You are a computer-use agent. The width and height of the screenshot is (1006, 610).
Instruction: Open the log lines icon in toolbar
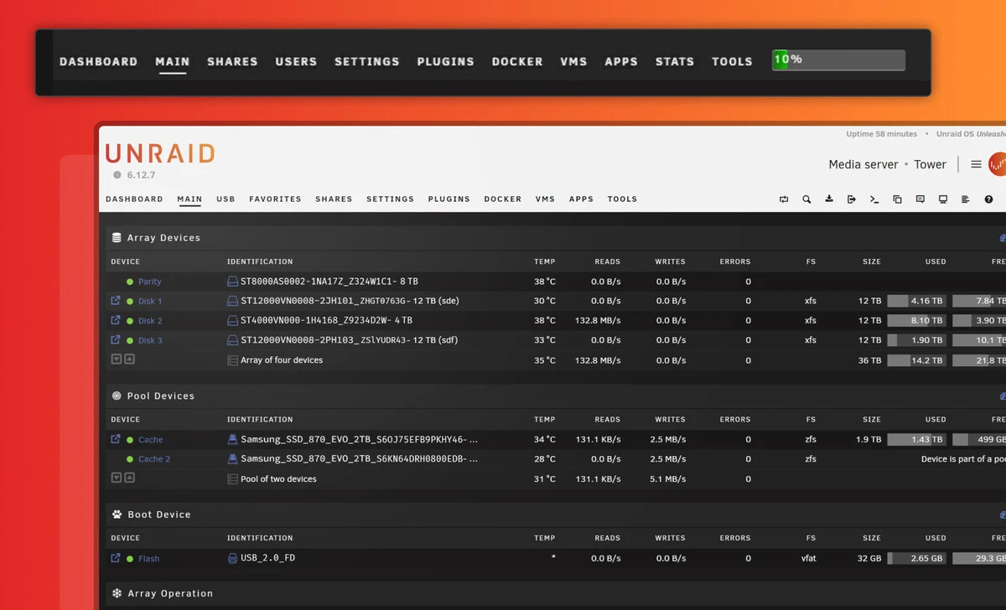[966, 199]
